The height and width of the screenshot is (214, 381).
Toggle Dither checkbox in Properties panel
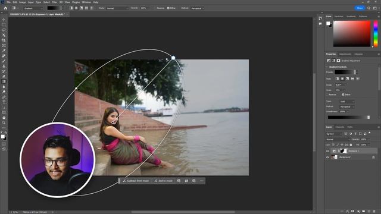[x=343, y=95]
